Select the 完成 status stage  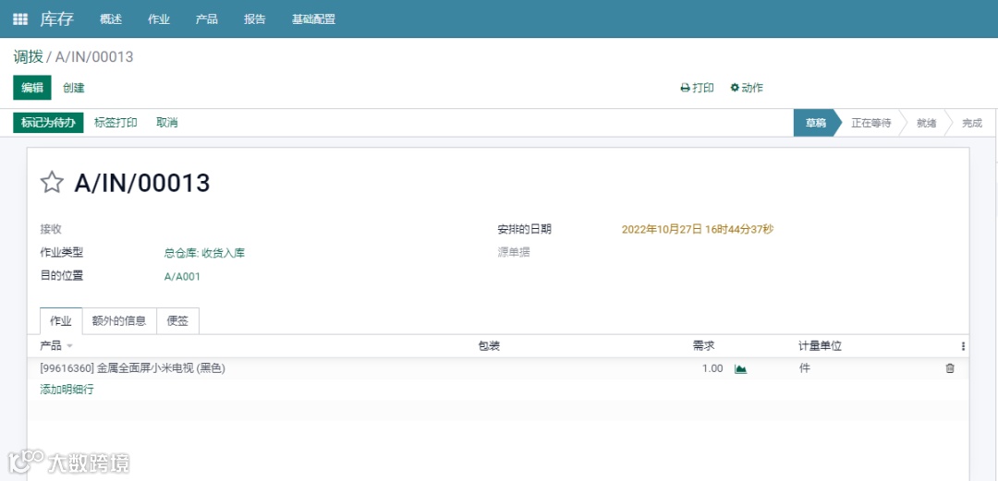point(972,124)
